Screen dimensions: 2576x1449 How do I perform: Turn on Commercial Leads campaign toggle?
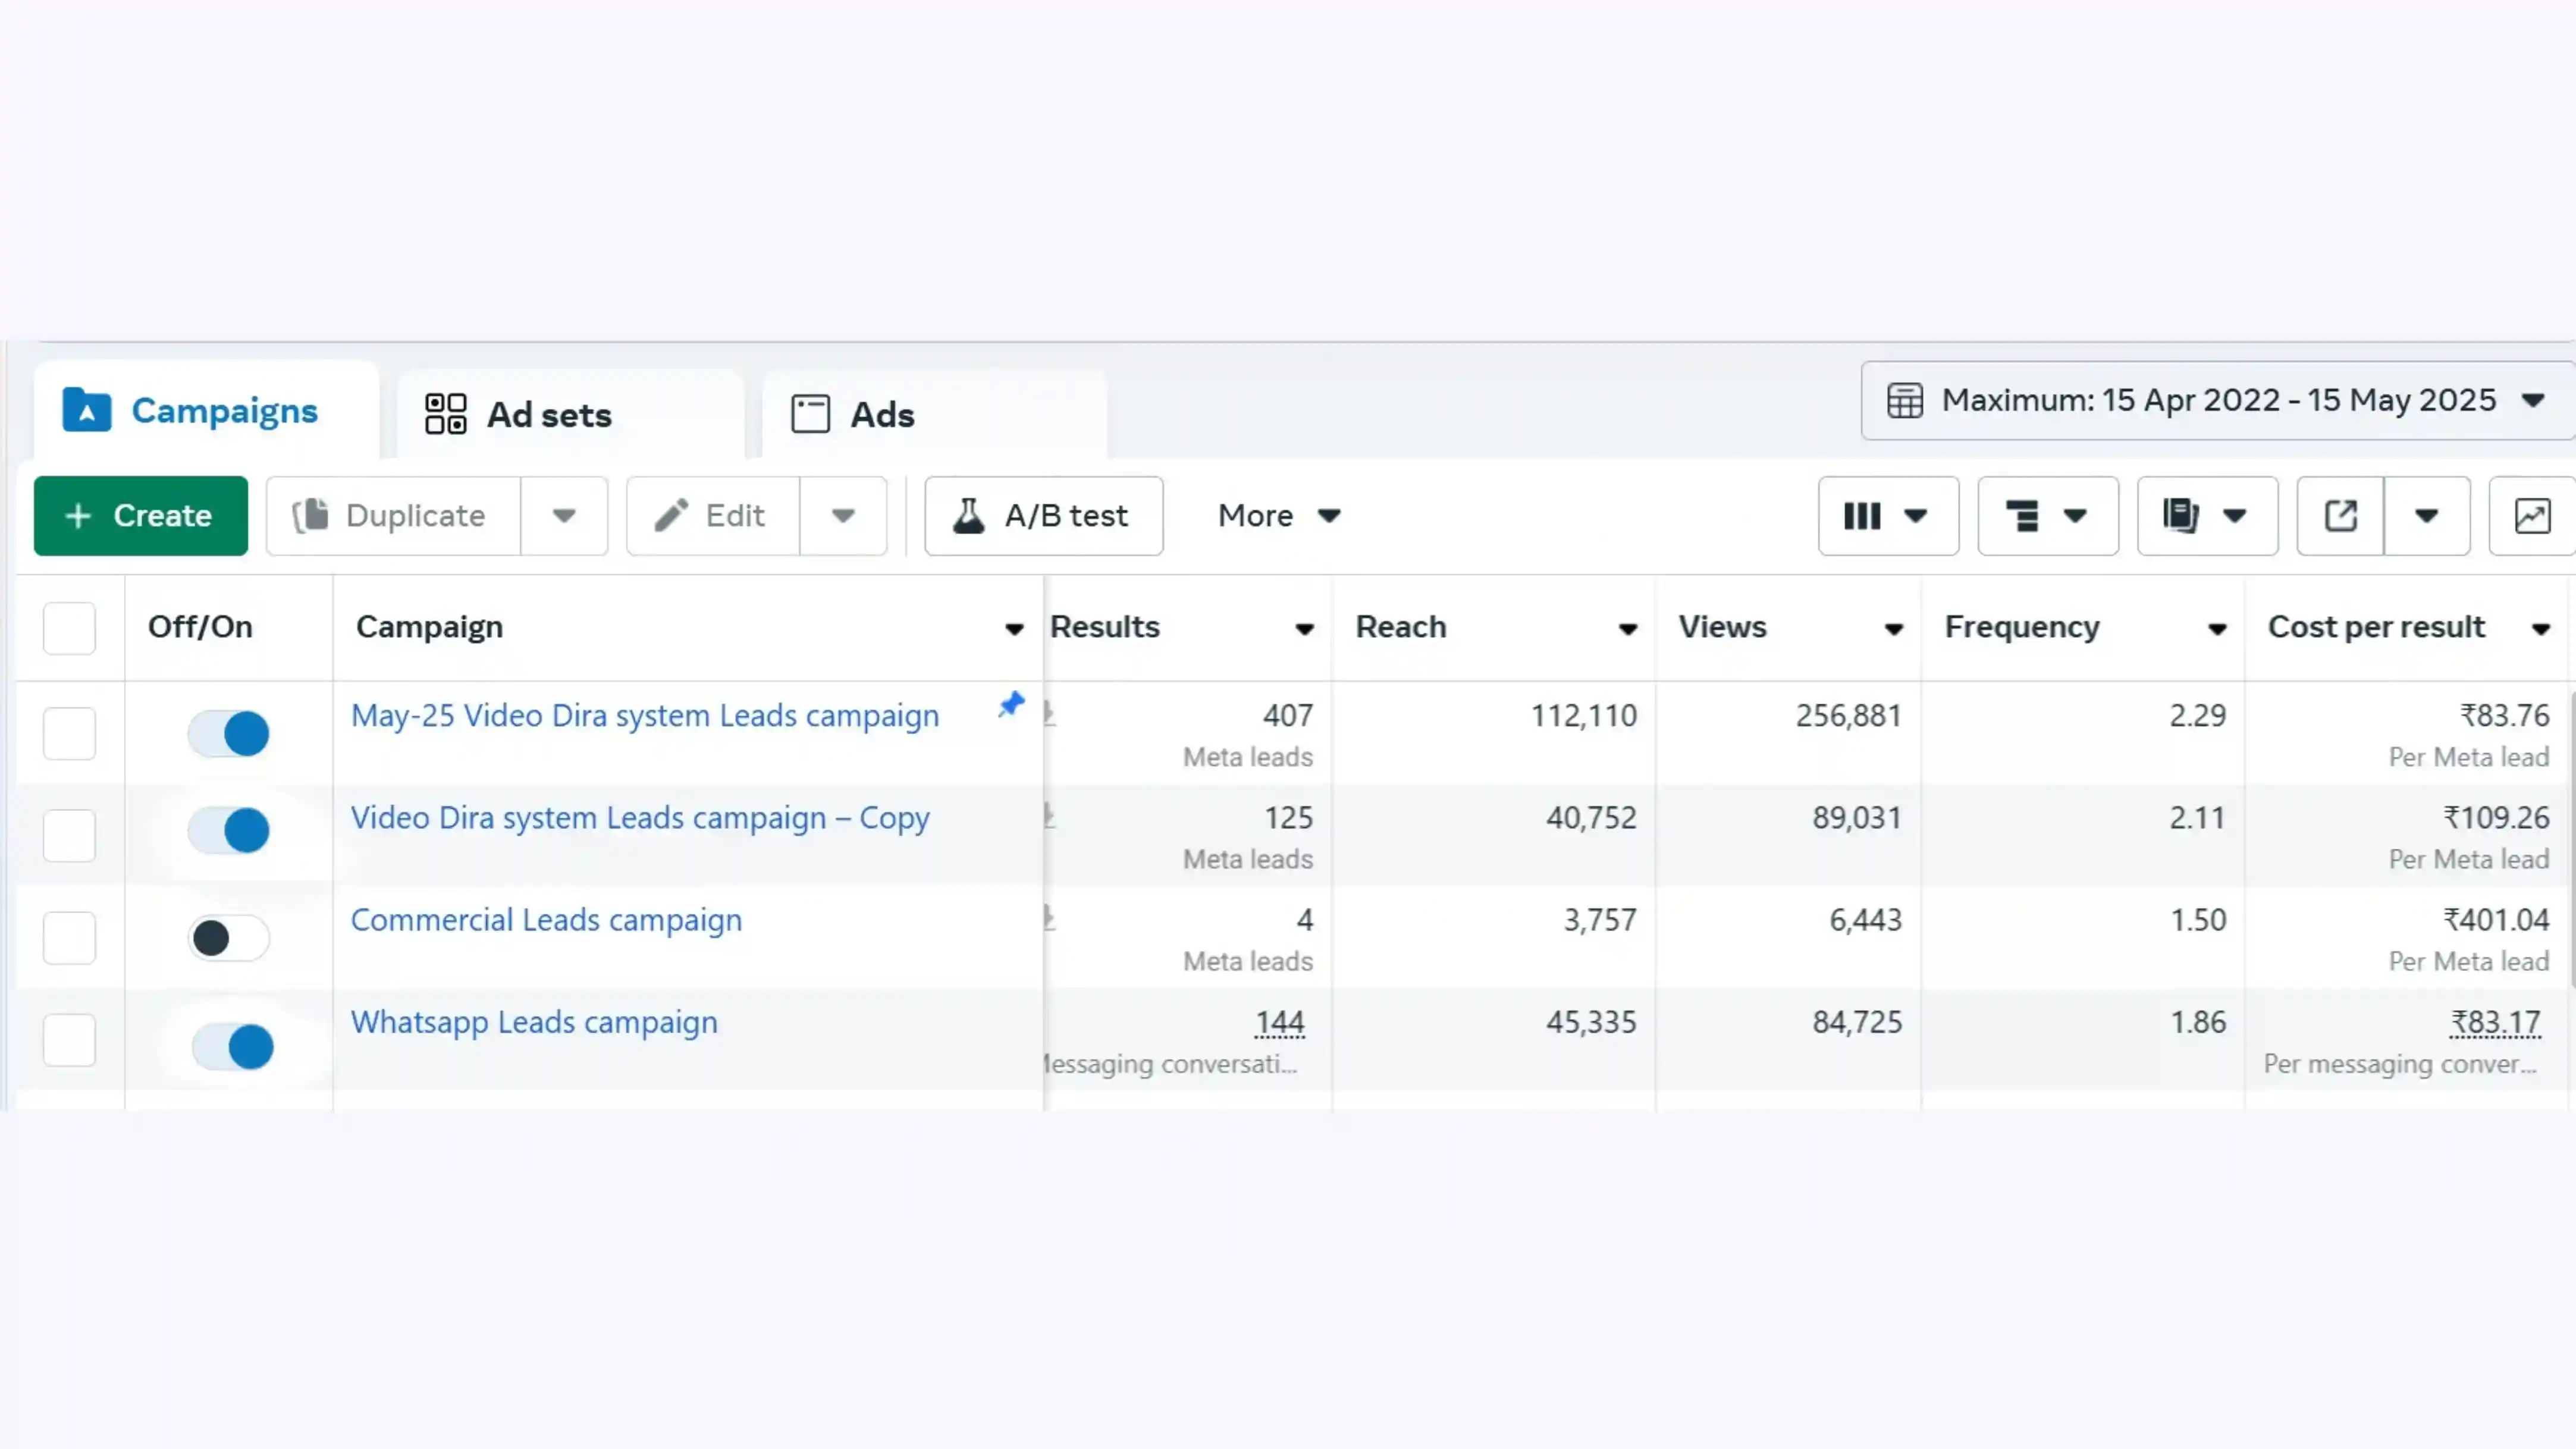pyautogui.click(x=229, y=938)
